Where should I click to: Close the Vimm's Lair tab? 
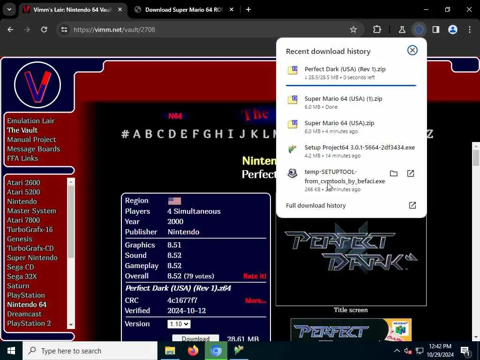[120, 9]
